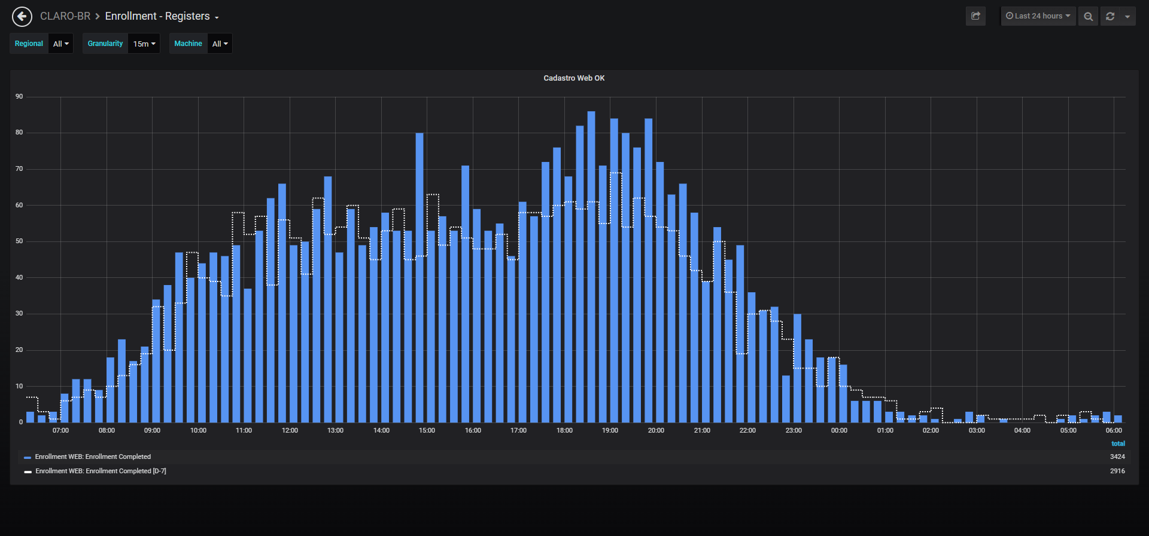Image resolution: width=1149 pixels, height=536 pixels.
Task: Open the Machine All dropdown
Action: pyautogui.click(x=220, y=44)
